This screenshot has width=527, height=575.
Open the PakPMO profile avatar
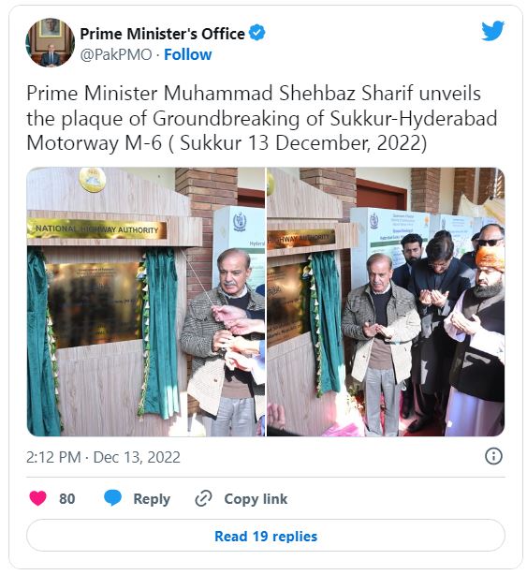pyautogui.click(x=51, y=43)
